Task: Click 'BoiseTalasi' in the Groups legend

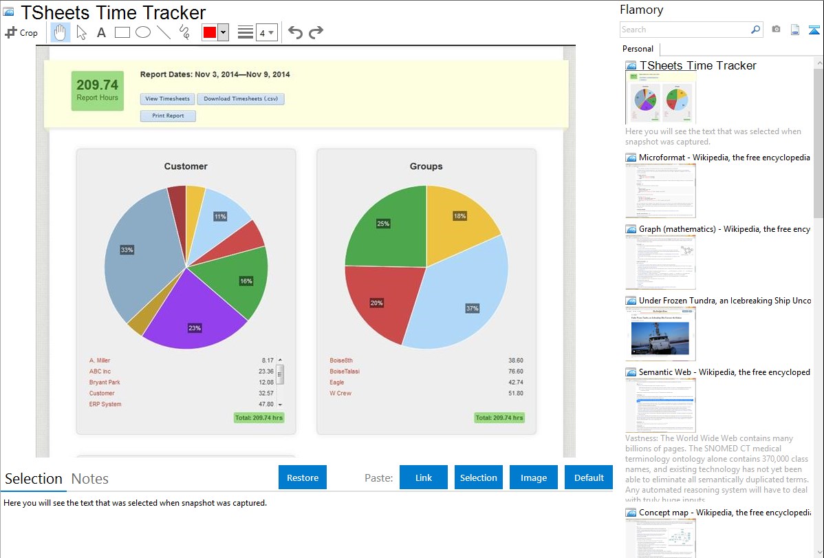Action: point(345,372)
